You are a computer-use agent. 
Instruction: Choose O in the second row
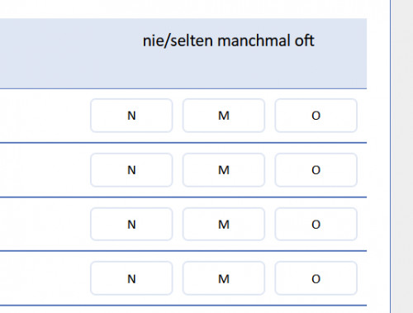[x=316, y=170]
